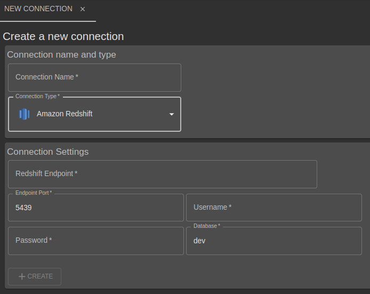The image size is (370, 294).
Task: Click the 'Create a new connection' heading
Action: (x=63, y=37)
